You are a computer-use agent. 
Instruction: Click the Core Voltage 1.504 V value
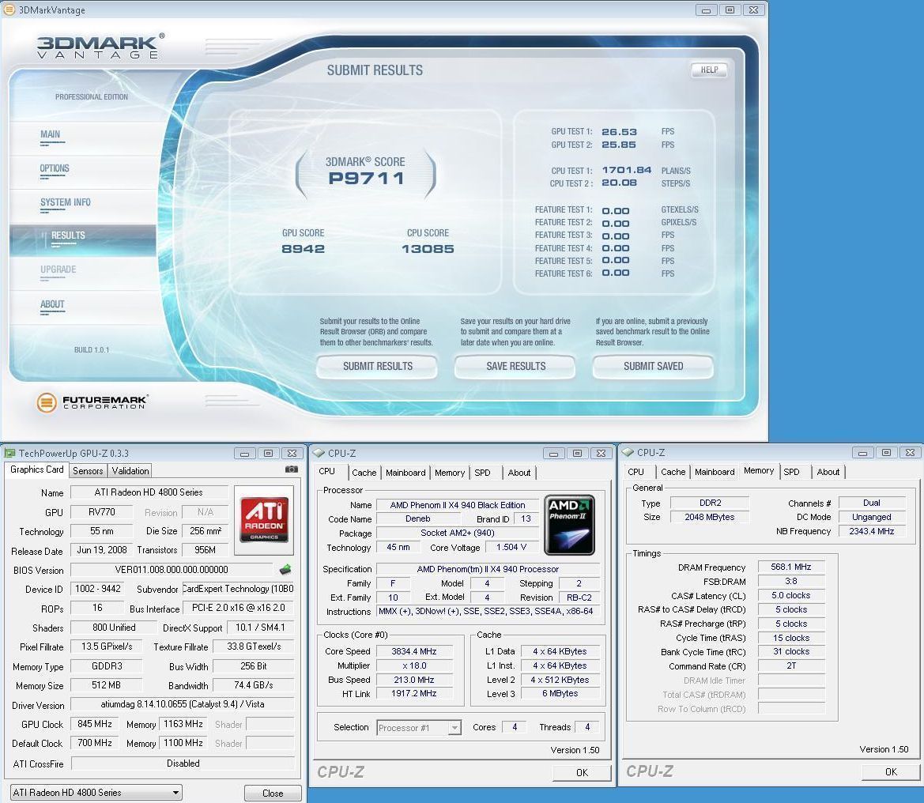511,547
